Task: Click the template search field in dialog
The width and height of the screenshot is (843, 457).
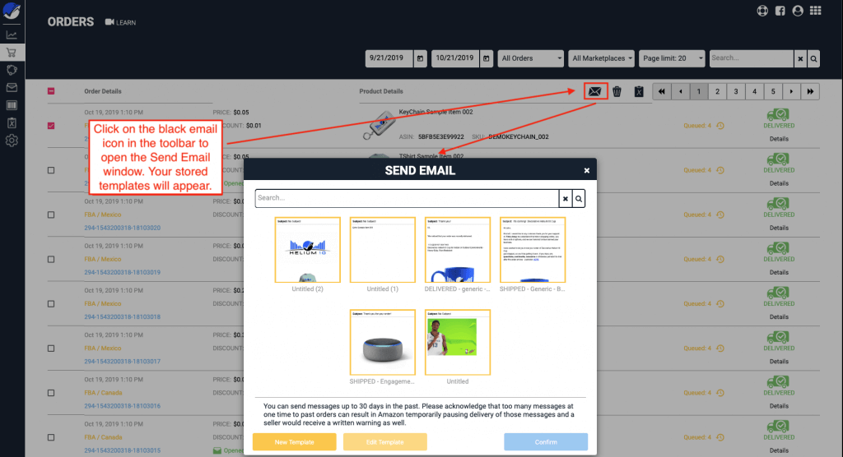Action: (x=407, y=198)
